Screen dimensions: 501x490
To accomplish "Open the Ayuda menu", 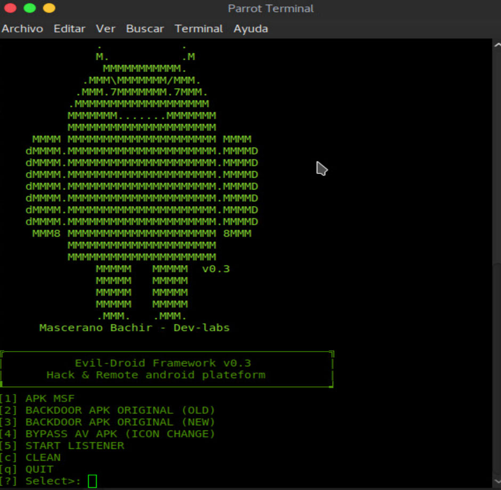I will (x=251, y=29).
